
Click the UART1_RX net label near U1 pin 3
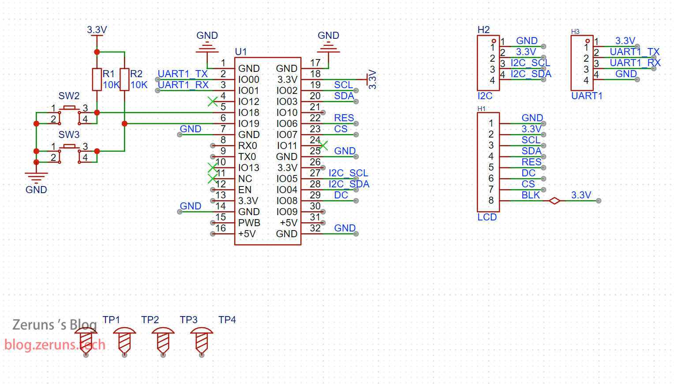183,85
